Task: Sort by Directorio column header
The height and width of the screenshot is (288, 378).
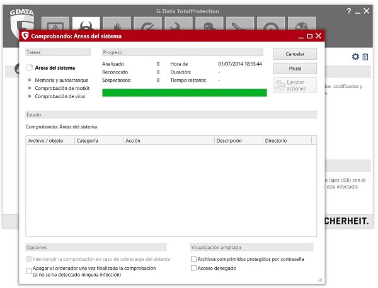Action: pyautogui.click(x=287, y=140)
